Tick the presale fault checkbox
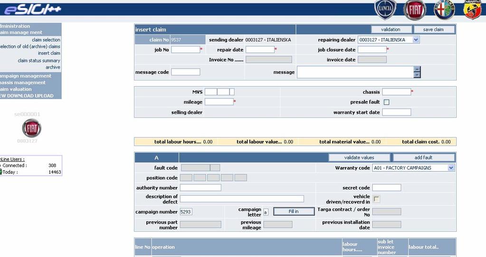 [387, 102]
